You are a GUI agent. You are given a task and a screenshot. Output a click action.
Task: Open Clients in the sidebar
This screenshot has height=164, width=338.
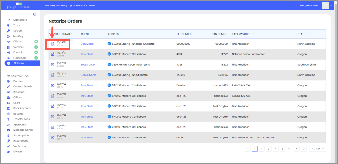[18, 41]
